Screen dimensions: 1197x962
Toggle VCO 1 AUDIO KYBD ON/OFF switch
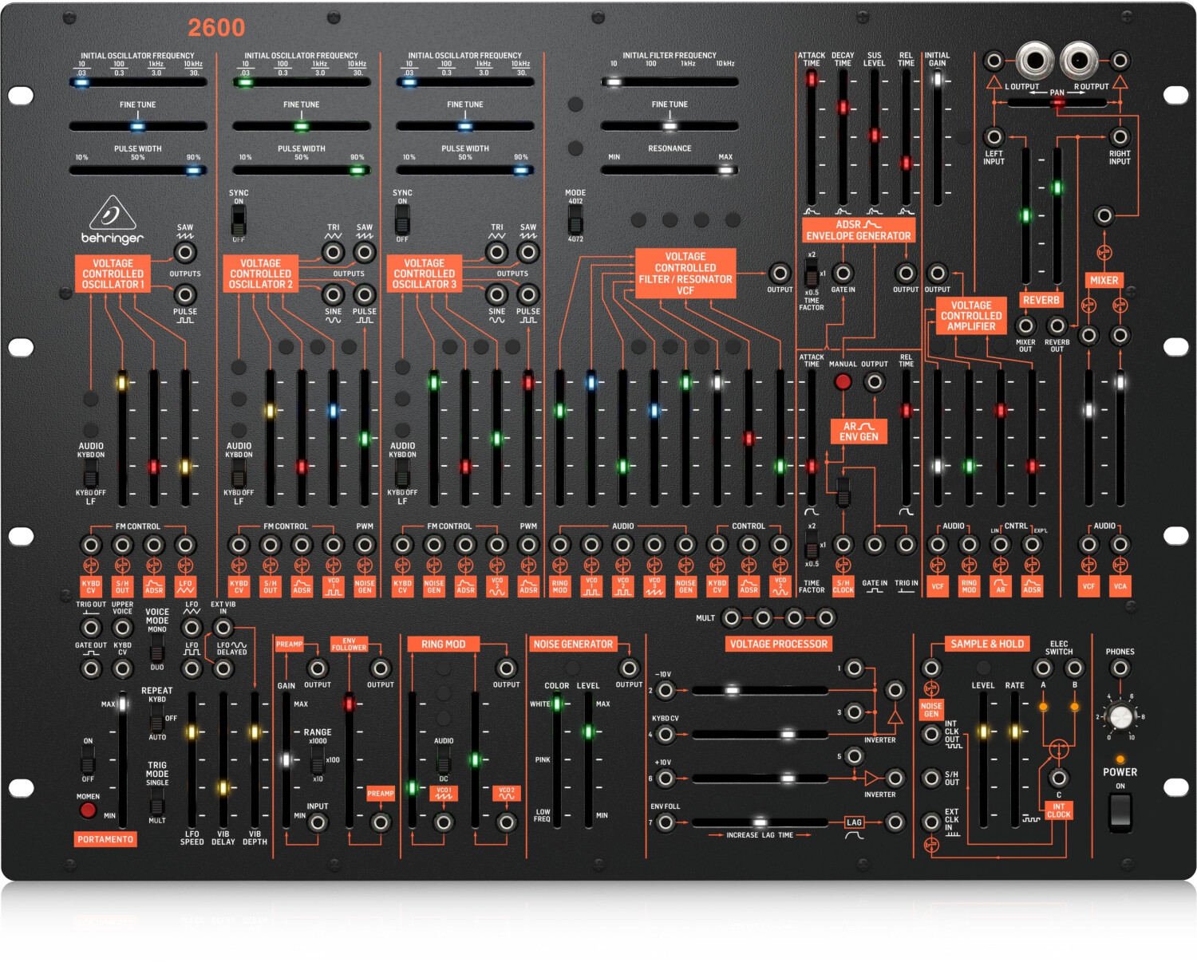point(91,474)
